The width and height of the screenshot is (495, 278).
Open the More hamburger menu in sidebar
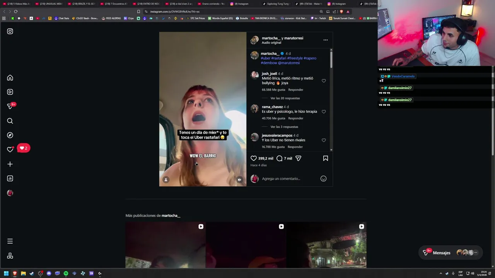(10, 241)
